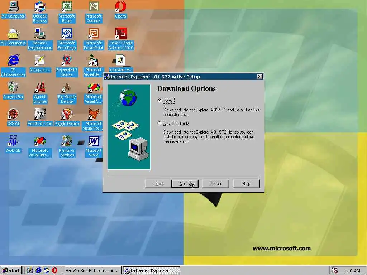The width and height of the screenshot is (367, 275).
Task: Click the system tray scheduler icon
Action: click(x=334, y=271)
